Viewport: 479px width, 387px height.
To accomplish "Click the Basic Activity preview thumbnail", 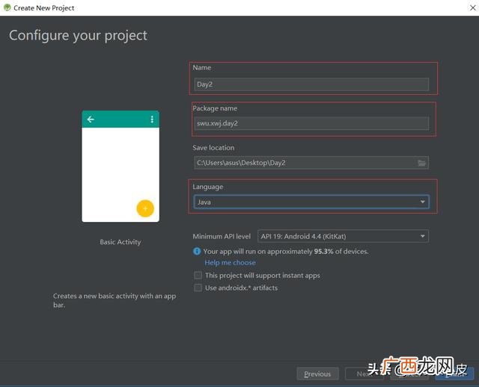I will pyautogui.click(x=120, y=166).
